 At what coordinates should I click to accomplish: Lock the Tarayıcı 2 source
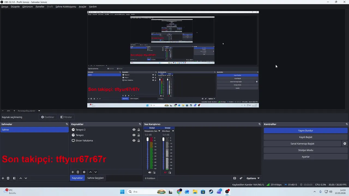139,130
